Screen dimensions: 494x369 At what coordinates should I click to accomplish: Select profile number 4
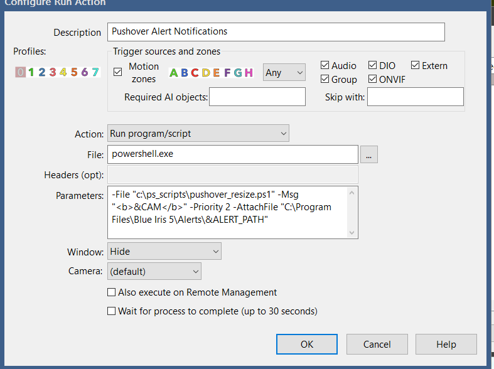[63, 72]
